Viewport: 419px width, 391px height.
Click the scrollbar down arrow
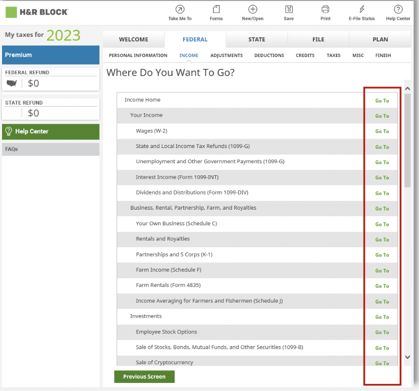coord(407,357)
